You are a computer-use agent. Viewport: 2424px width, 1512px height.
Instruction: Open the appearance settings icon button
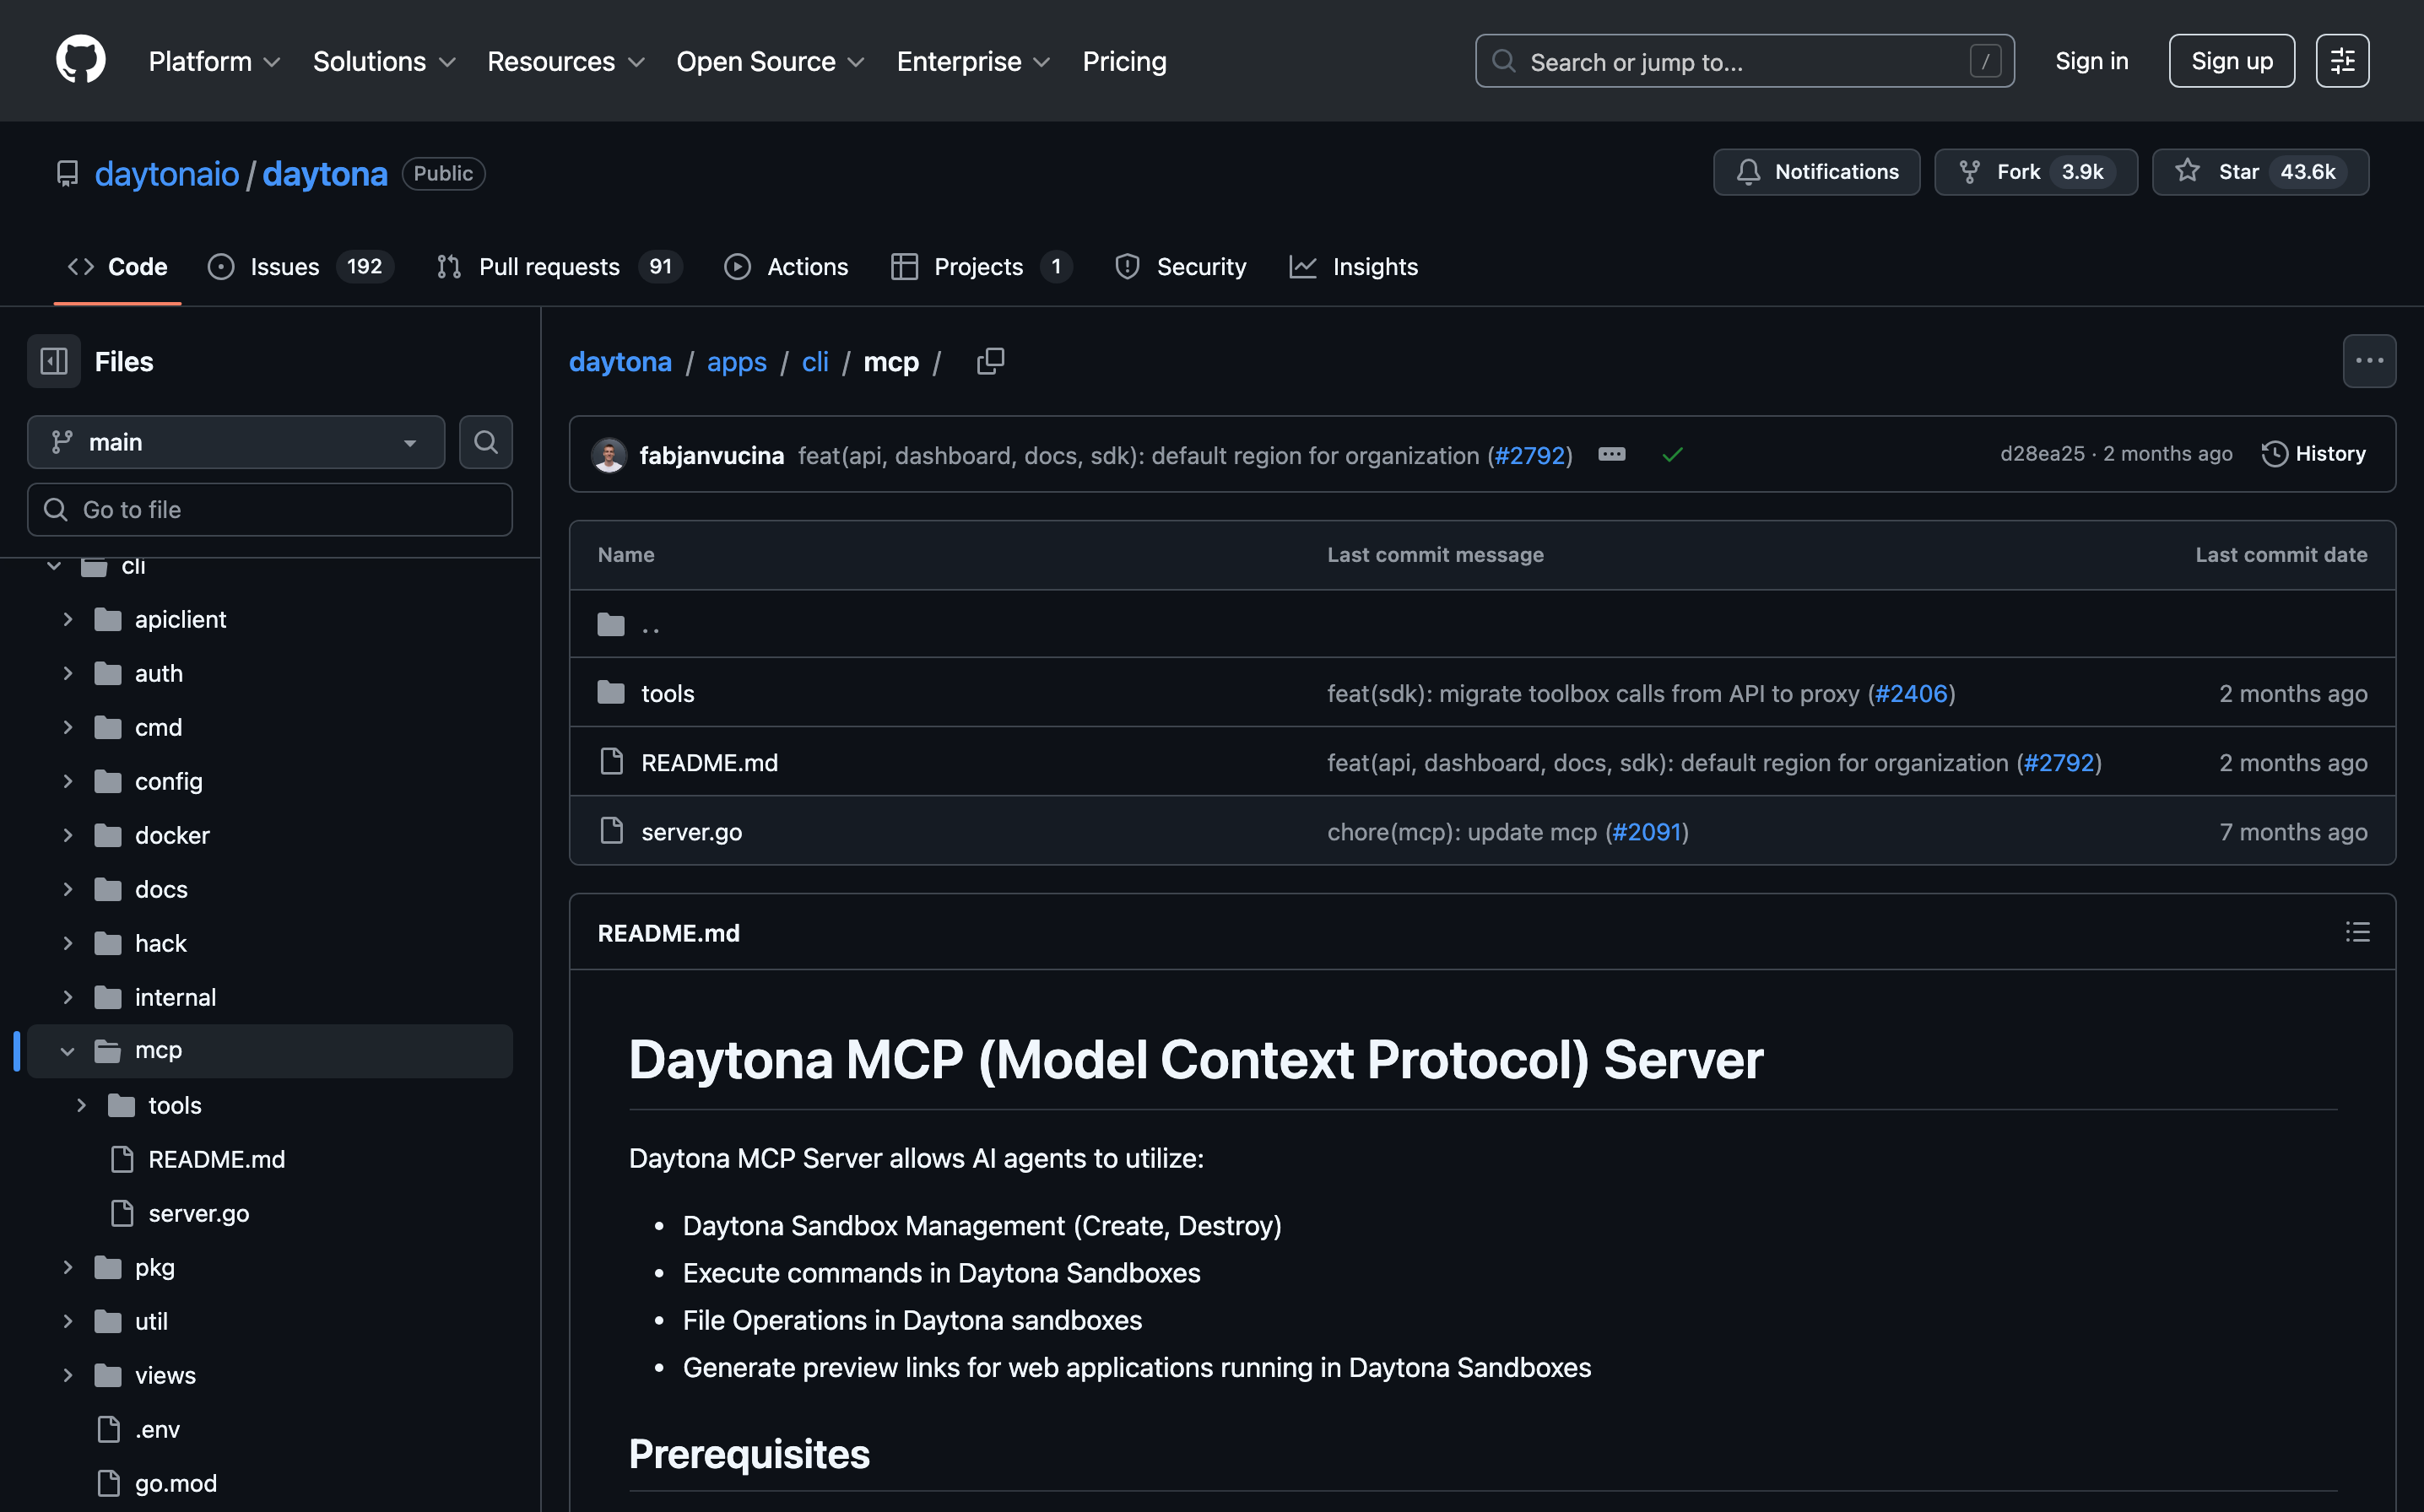tap(2342, 61)
